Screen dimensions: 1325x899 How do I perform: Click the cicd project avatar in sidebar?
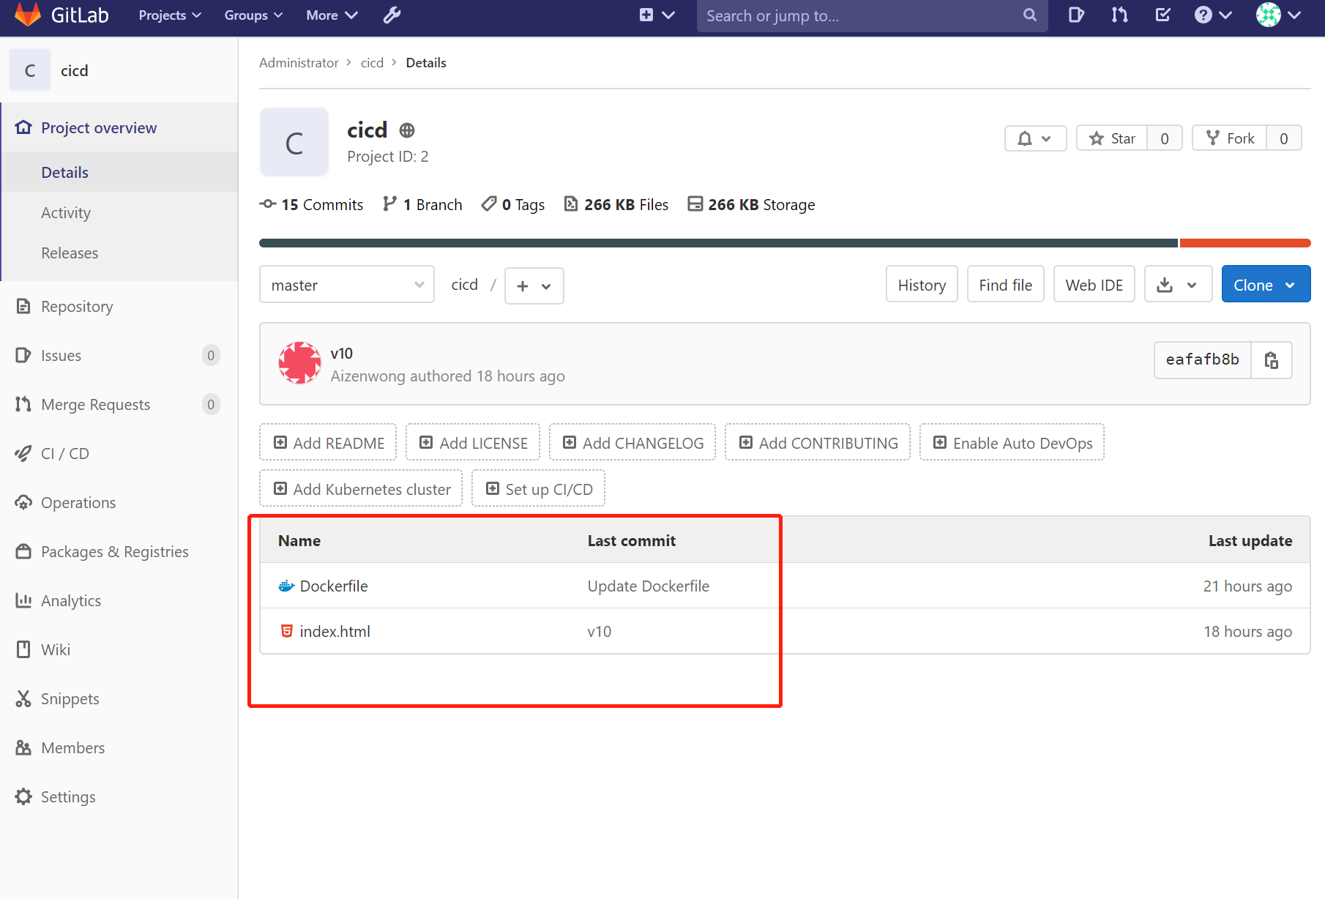tap(30, 70)
